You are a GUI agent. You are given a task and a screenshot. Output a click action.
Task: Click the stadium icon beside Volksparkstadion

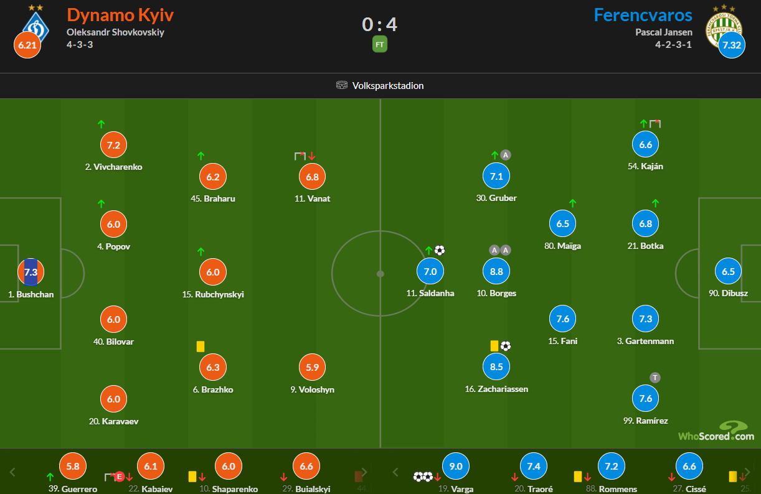(341, 85)
